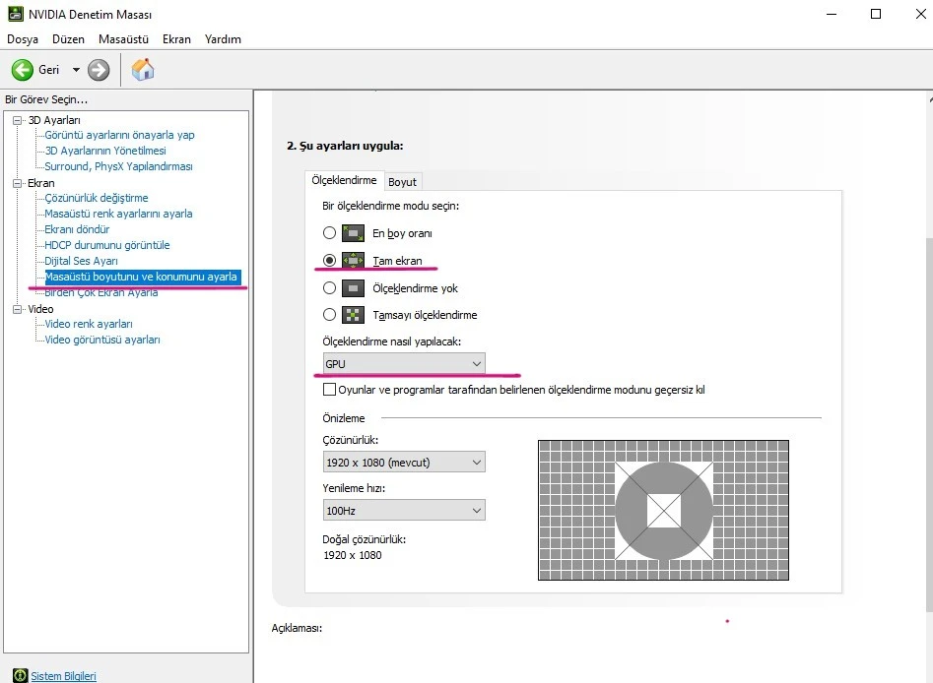
Task: Open Dijital Ses Ayarı
Action: 81,261
